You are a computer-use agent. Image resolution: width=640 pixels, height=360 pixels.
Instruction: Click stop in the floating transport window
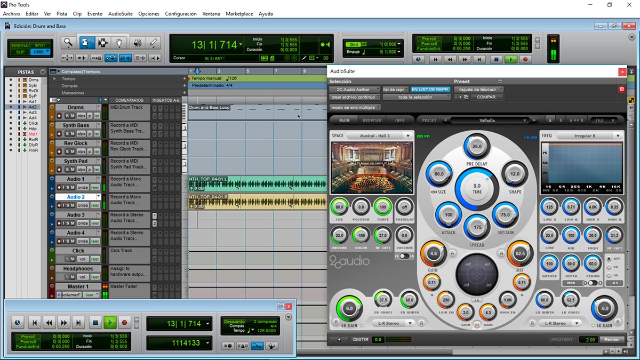coord(95,322)
